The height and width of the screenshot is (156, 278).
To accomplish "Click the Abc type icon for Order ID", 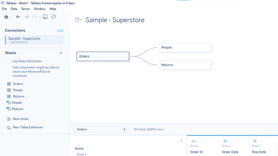I will point(193,141).
